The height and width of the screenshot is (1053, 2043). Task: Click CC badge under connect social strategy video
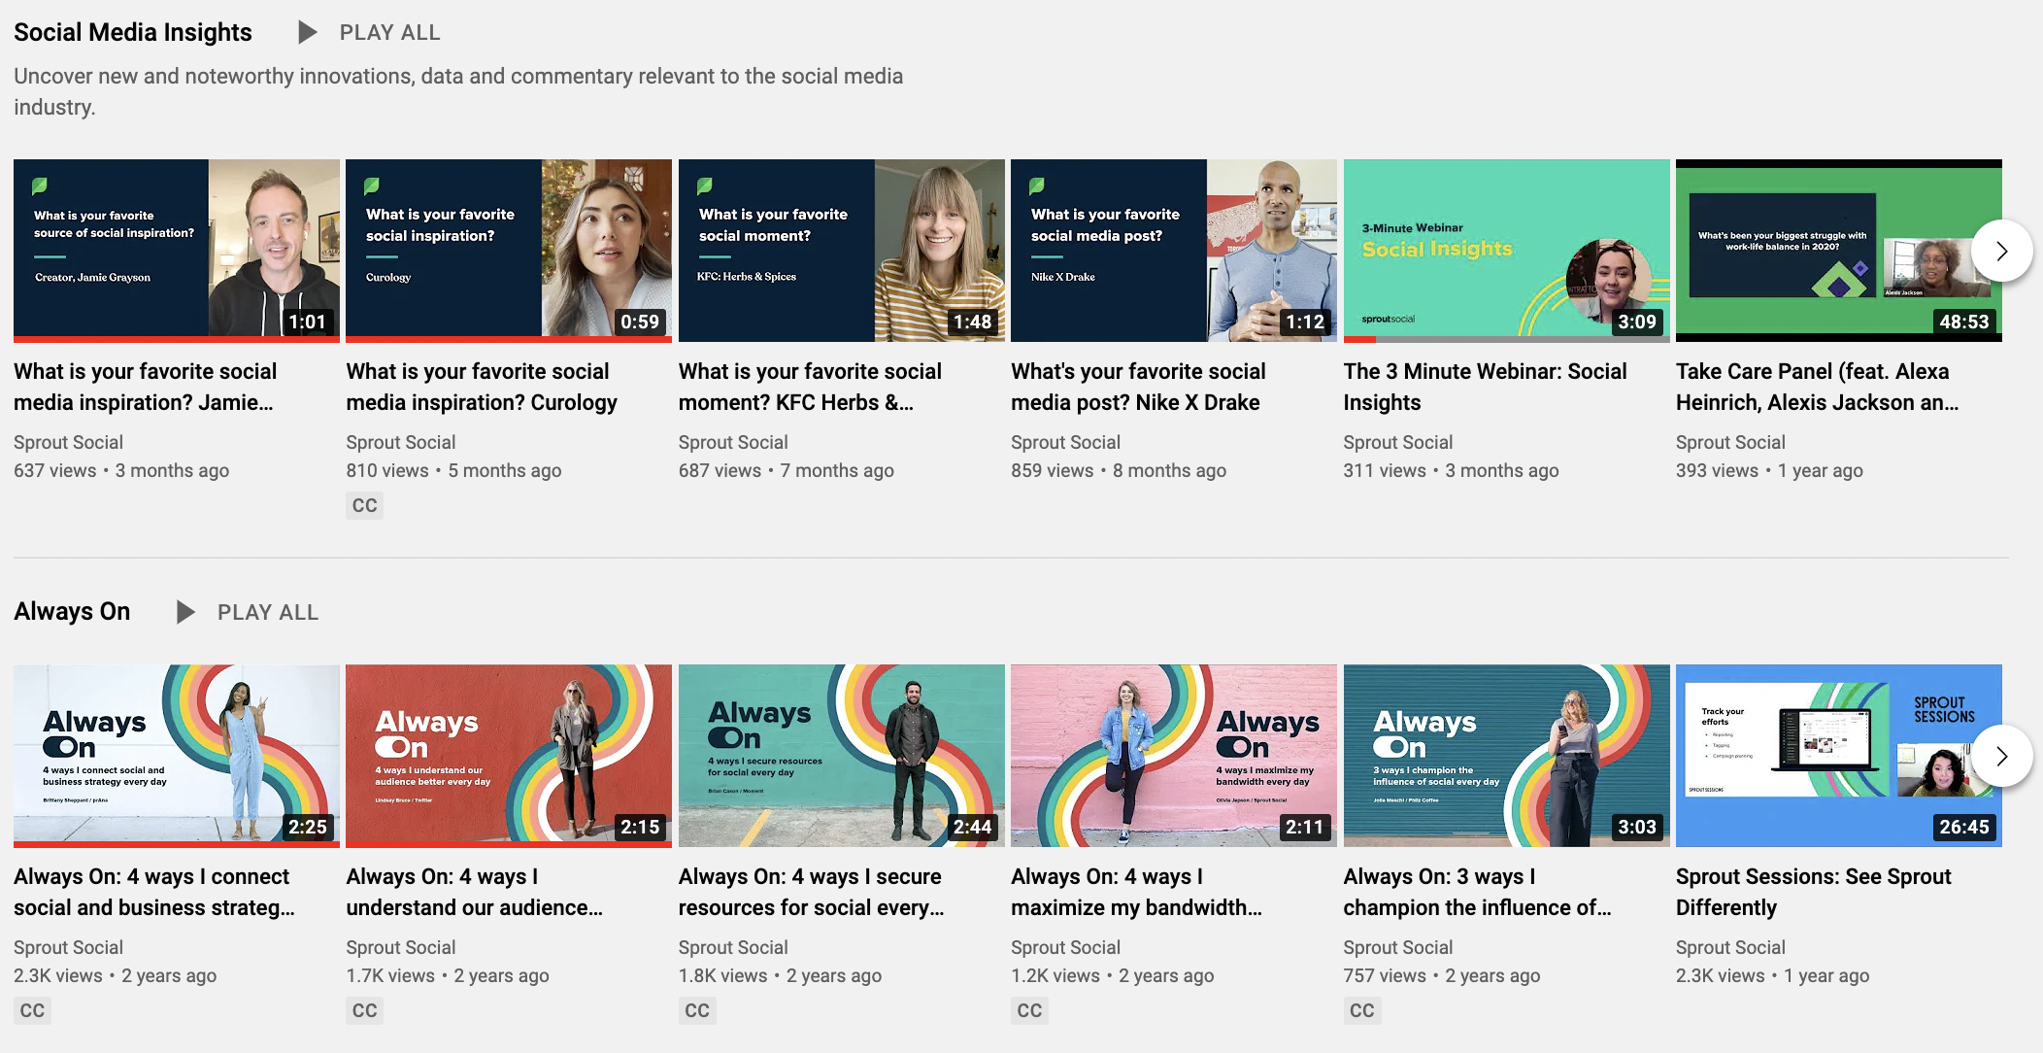[32, 1010]
